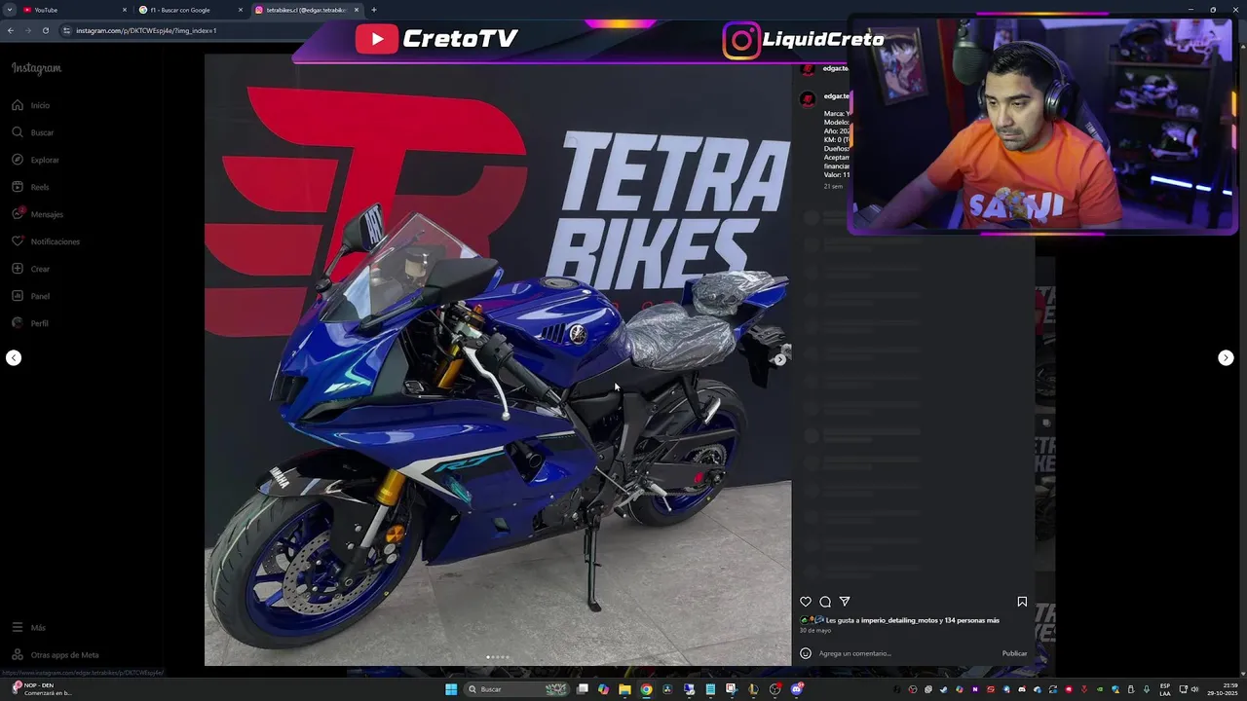The image size is (1247, 701).
Task: Click Publicar comment button
Action: [1014, 653]
